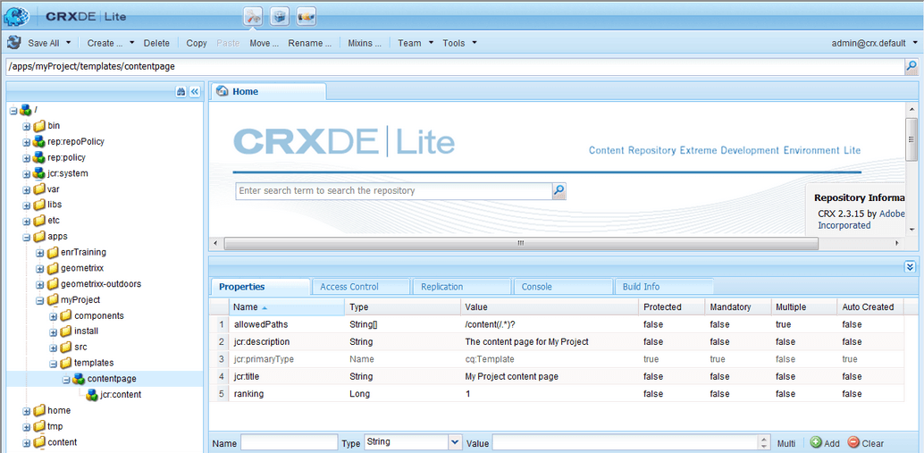Select the jcr:title property row
This screenshot has height=453, width=924.
pyautogui.click(x=557, y=376)
